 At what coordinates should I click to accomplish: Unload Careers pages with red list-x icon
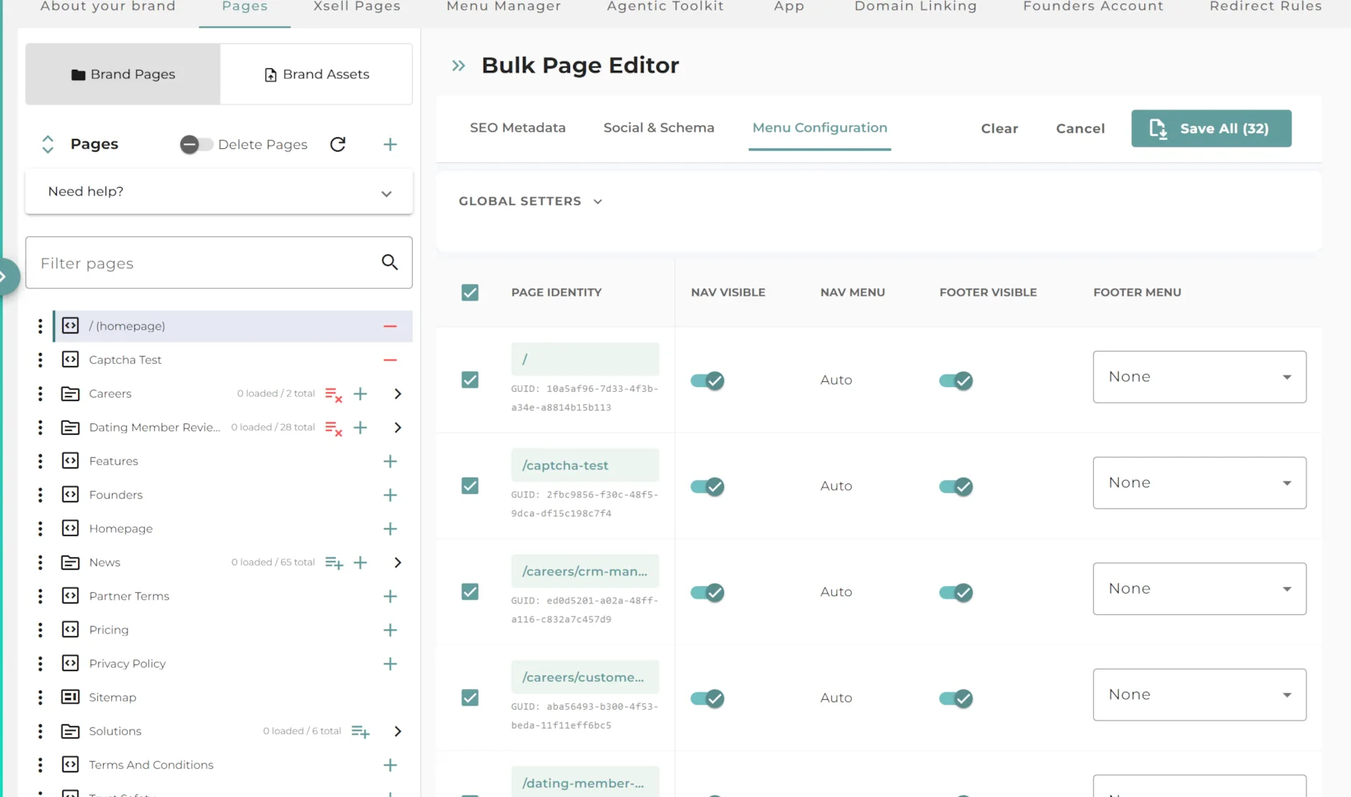(334, 394)
